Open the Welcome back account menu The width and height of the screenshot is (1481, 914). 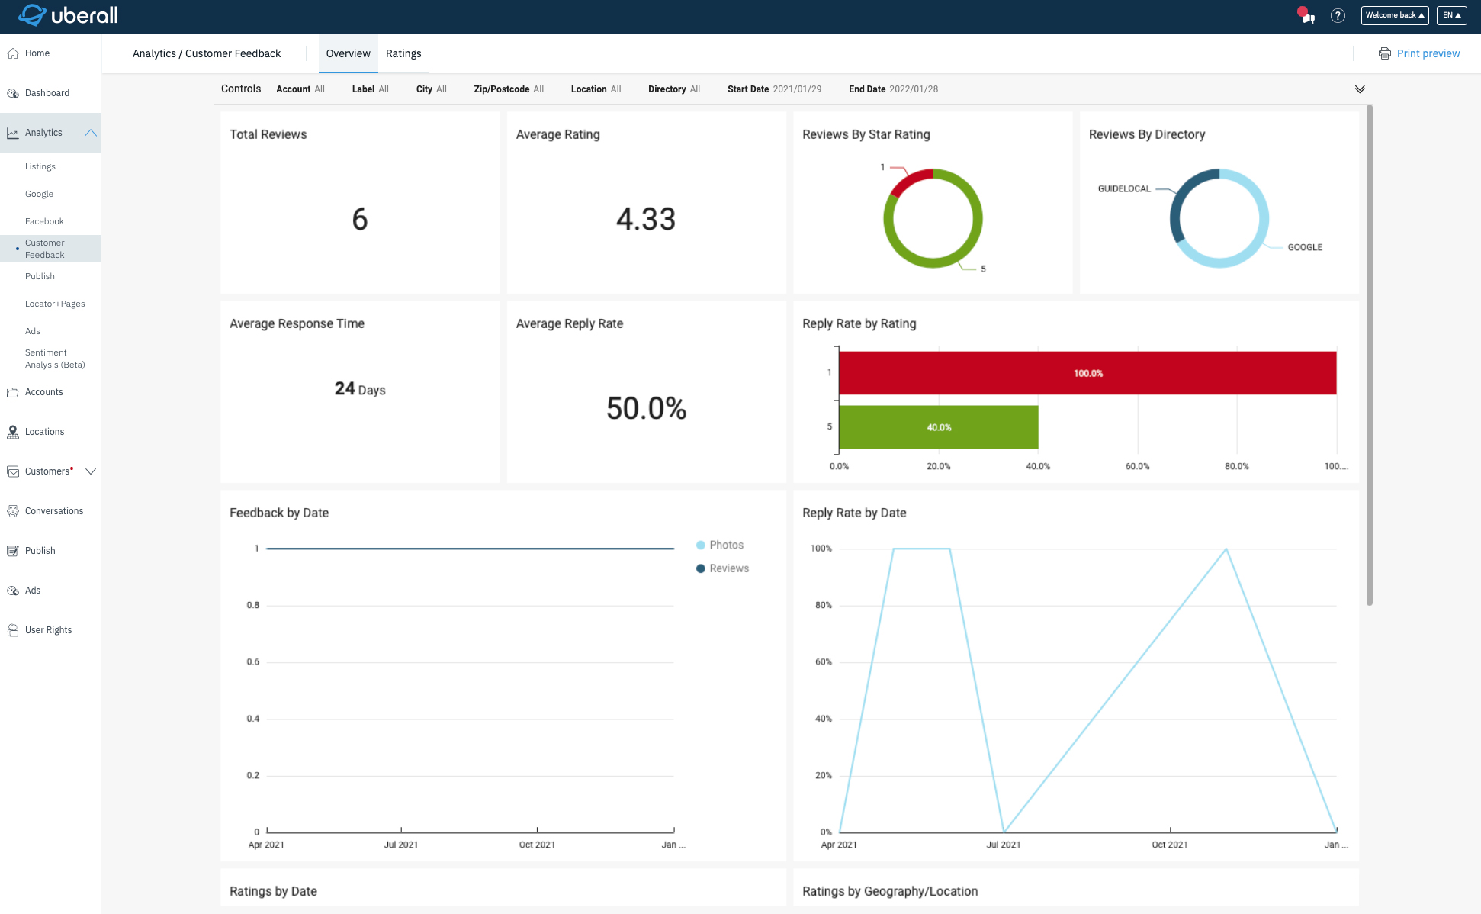point(1395,14)
